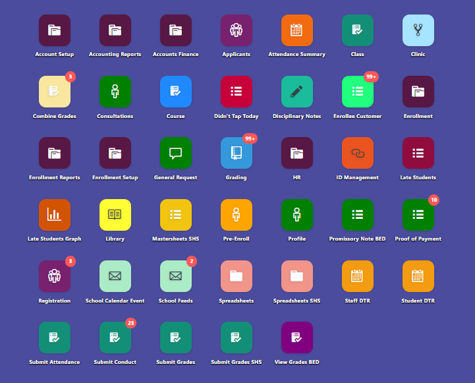The image size is (475, 383).
Task: Click the "Student DTR" label text
Action: coord(418,301)
